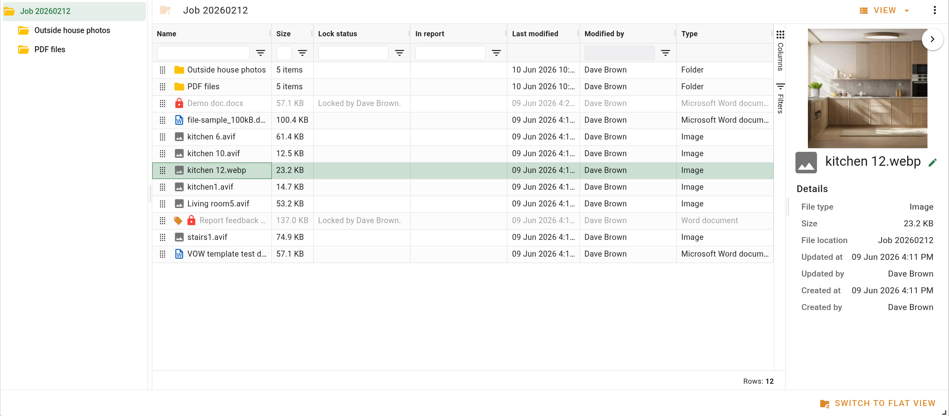The height and width of the screenshot is (416, 949).
Task: Sort by Lock status column header
Action: click(337, 34)
